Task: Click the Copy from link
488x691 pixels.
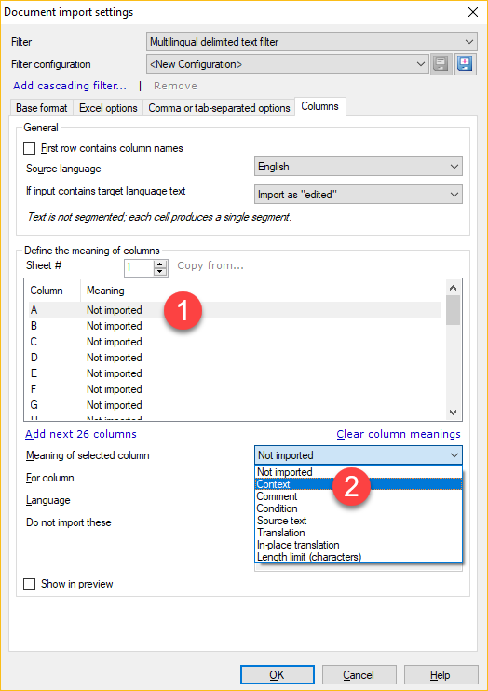Action: point(210,265)
